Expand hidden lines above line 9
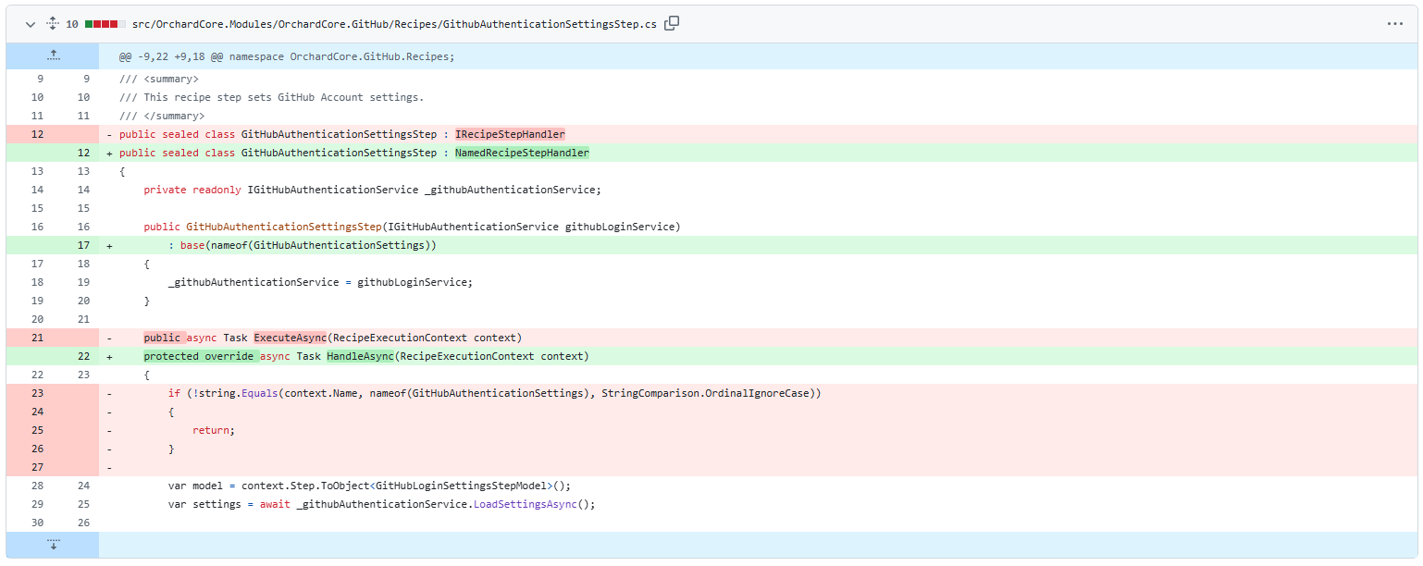Viewport: 1423px width, 566px height. coord(53,55)
